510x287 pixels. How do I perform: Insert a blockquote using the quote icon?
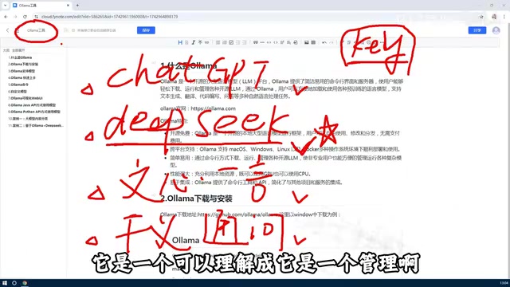(256, 42)
